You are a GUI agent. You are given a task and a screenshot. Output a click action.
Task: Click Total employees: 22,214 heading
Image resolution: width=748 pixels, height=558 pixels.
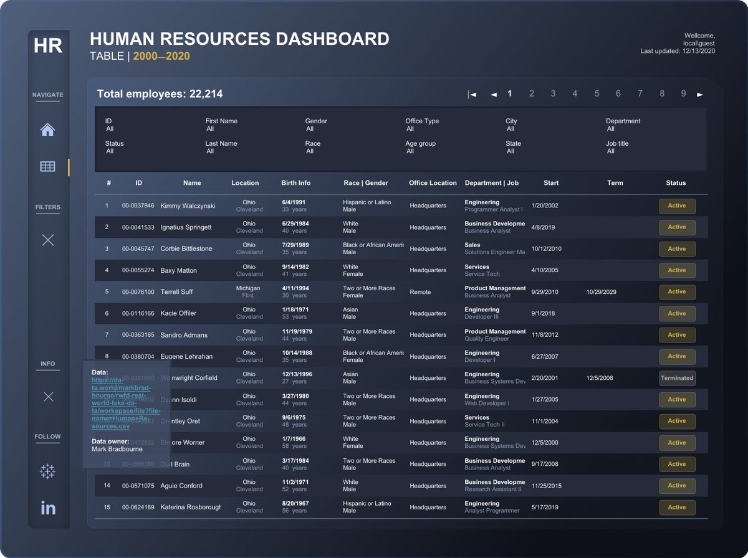coord(160,94)
